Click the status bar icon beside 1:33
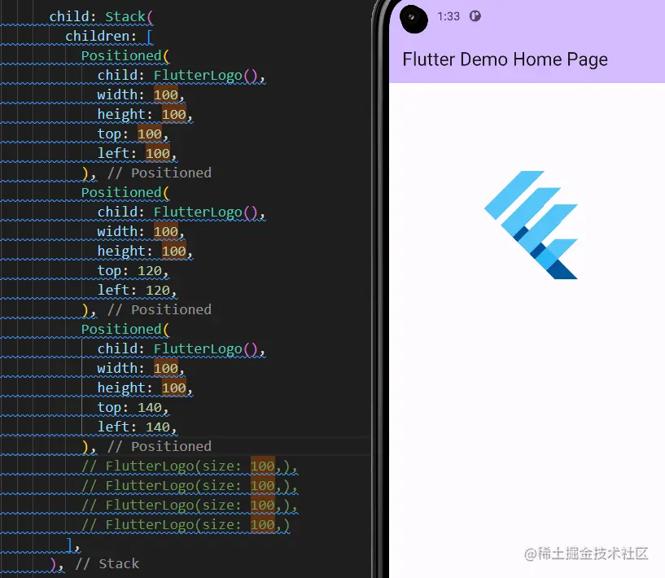This screenshot has height=578, width=665. (475, 16)
